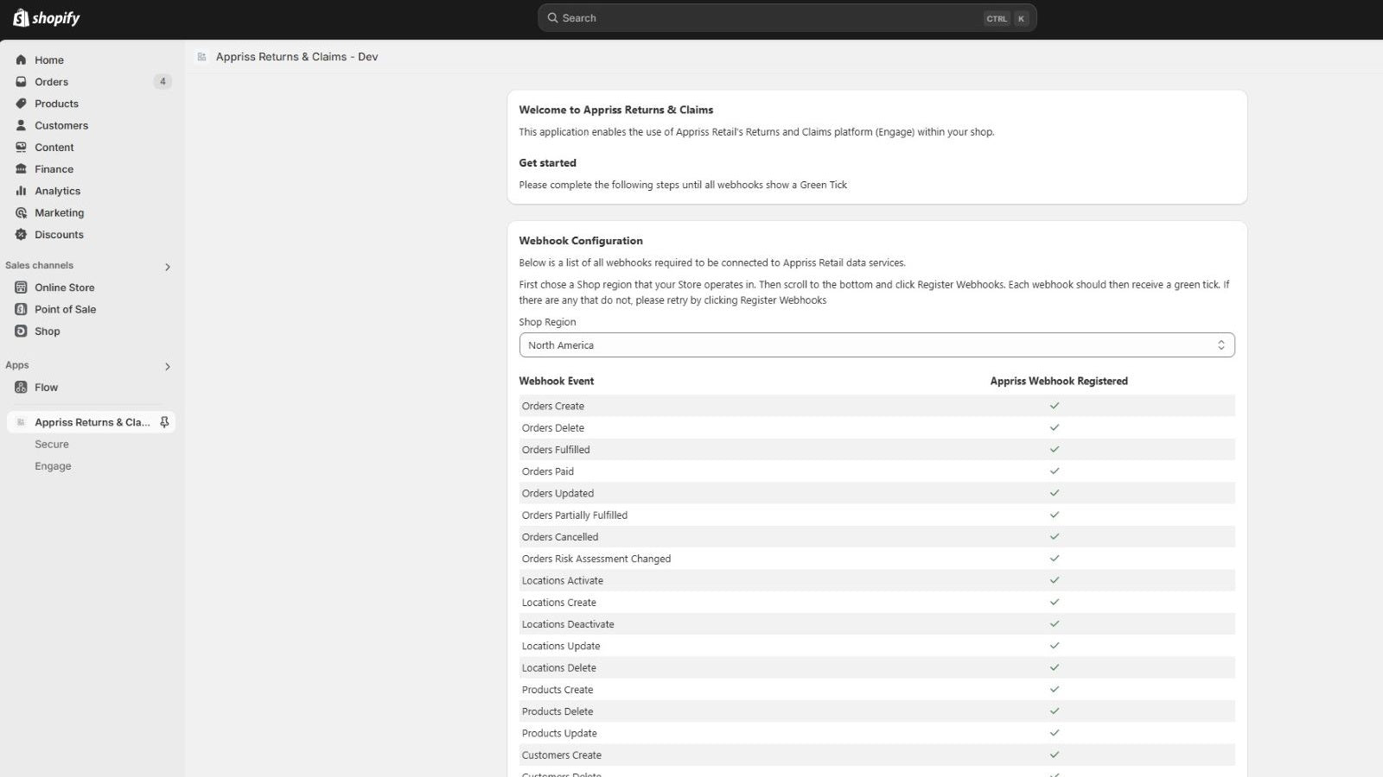Click the Orders inbox icon

21,81
